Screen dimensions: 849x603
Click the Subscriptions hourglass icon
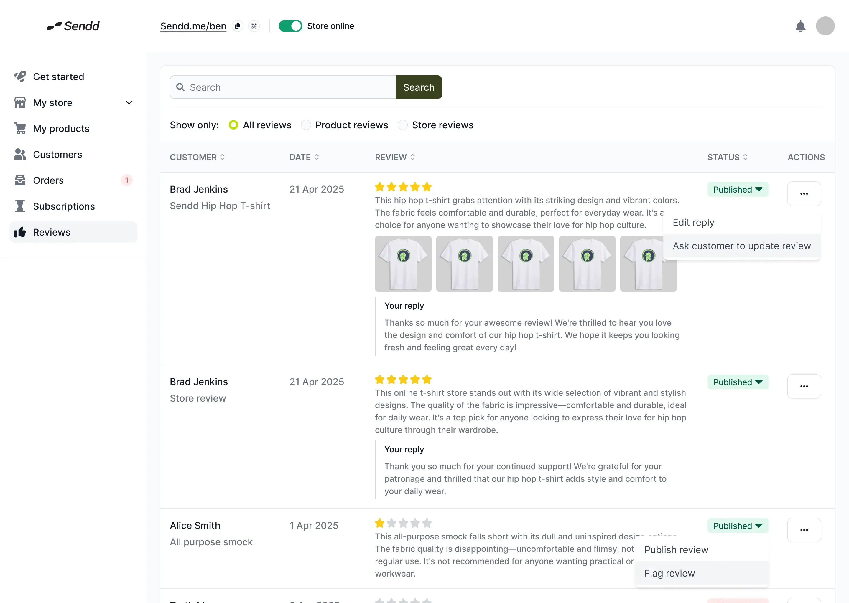point(20,206)
